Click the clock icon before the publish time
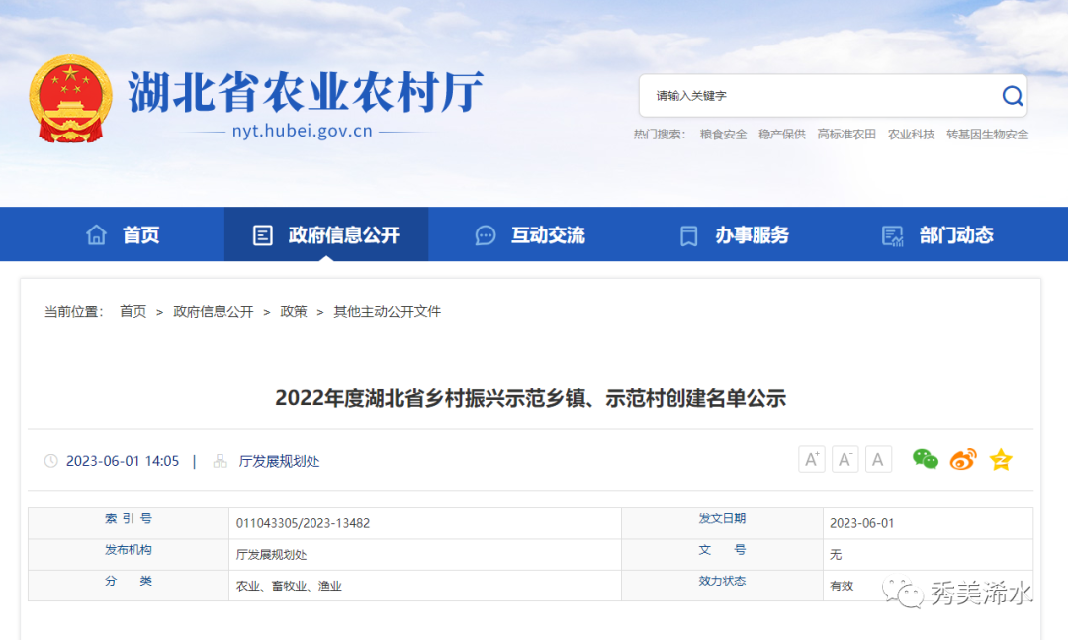 tap(50, 461)
